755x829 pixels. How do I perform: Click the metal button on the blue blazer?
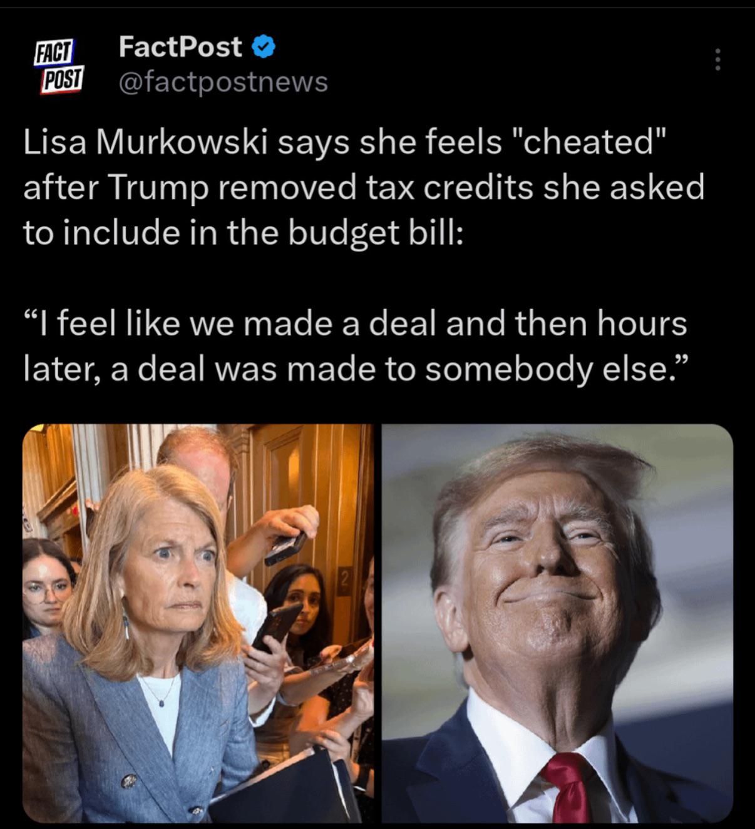129,781
